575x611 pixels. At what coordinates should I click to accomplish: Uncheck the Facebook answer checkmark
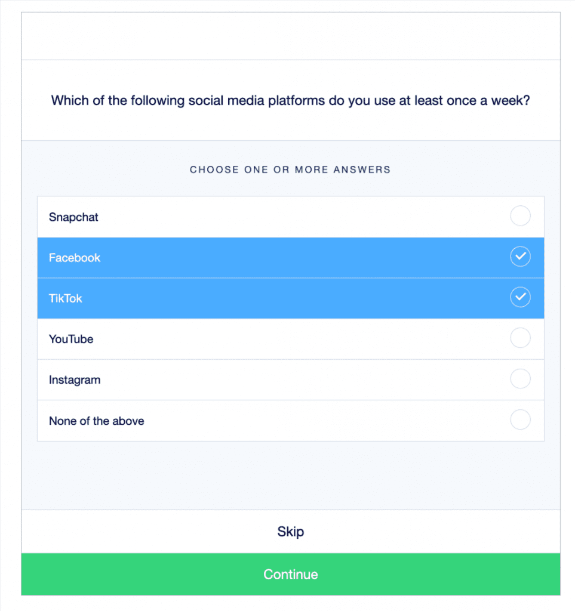click(520, 257)
